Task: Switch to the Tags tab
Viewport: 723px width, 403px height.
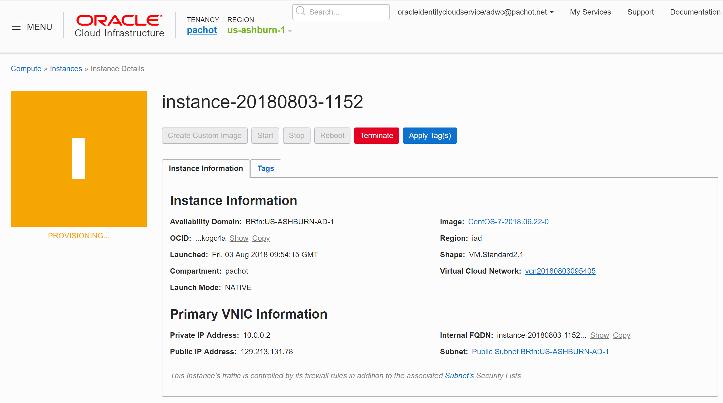Action: [266, 168]
